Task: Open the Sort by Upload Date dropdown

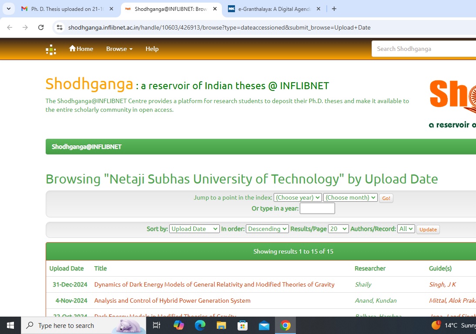Action: 194,229
